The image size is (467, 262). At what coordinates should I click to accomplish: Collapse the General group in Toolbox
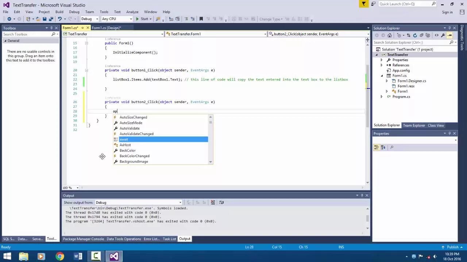pos(5,41)
